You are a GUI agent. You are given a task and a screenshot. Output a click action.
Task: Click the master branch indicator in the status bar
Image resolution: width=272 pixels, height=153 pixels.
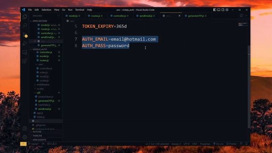34,144
